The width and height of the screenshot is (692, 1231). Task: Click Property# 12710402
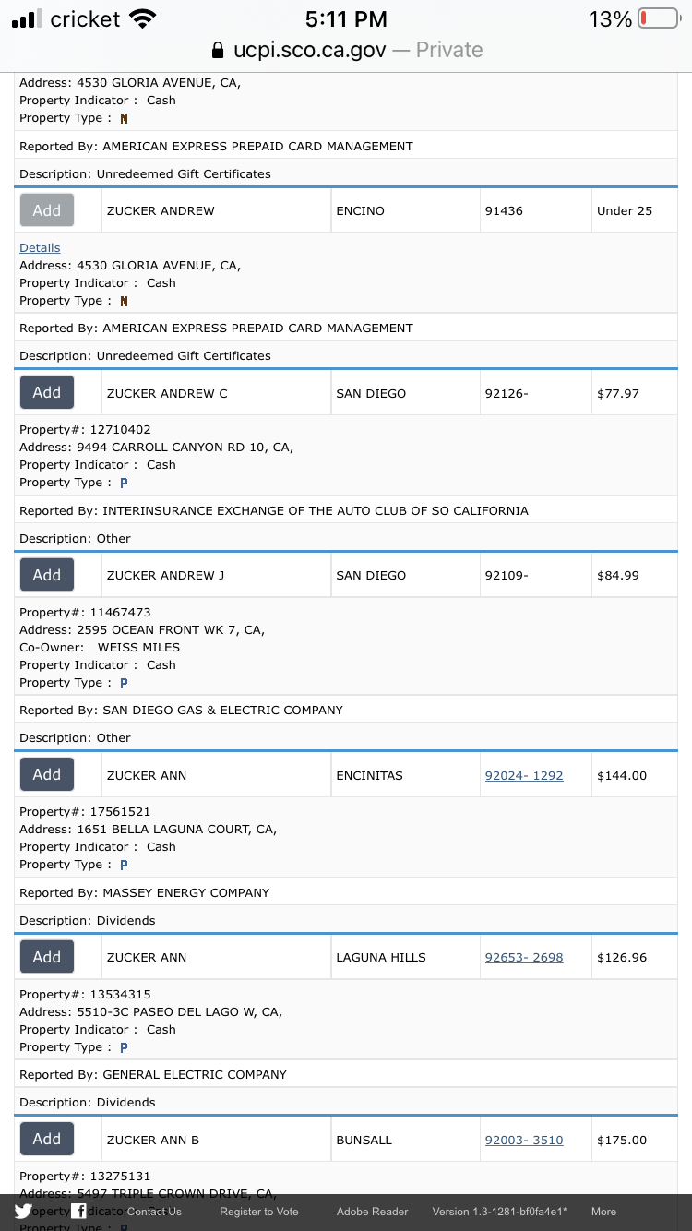85,429
